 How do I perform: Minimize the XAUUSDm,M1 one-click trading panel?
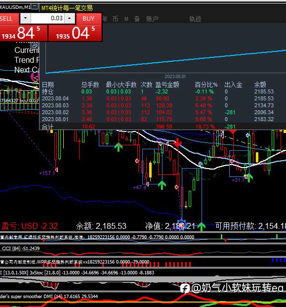pyautogui.click(x=35, y=7)
